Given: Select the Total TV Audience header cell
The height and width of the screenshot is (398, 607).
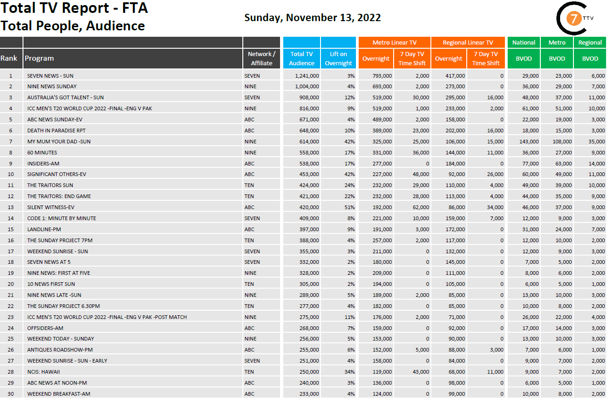Looking at the screenshot, I should [302, 58].
